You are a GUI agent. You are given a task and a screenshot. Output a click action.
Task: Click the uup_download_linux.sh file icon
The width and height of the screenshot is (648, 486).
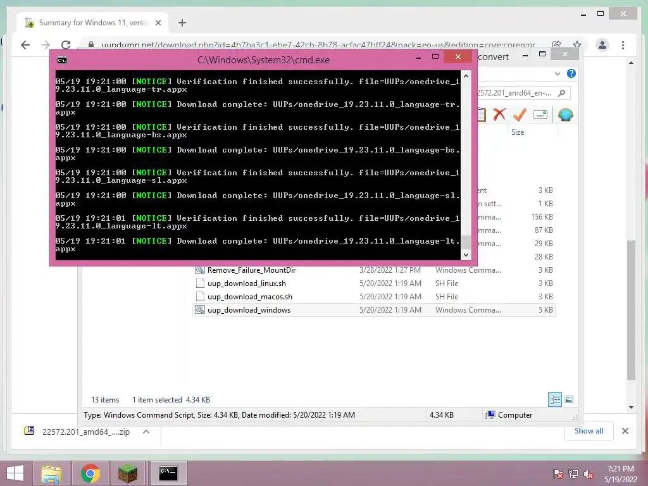point(200,283)
